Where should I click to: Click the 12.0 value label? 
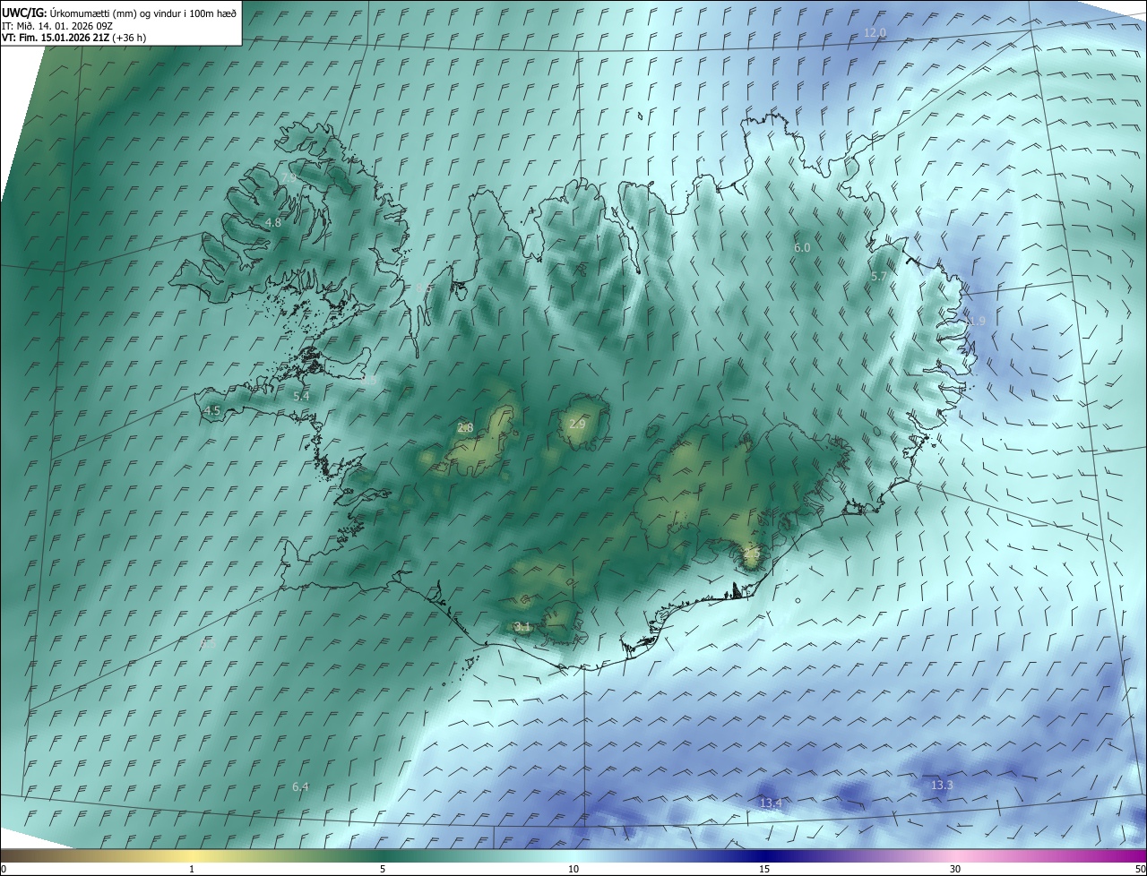pyautogui.click(x=875, y=33)
